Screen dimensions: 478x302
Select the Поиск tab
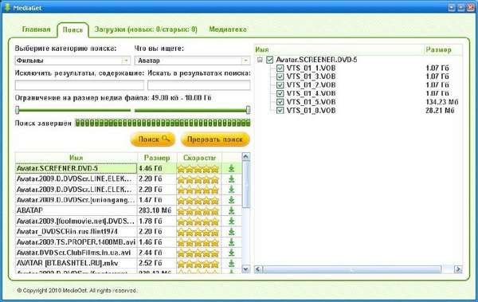click(x=72, y=30)
